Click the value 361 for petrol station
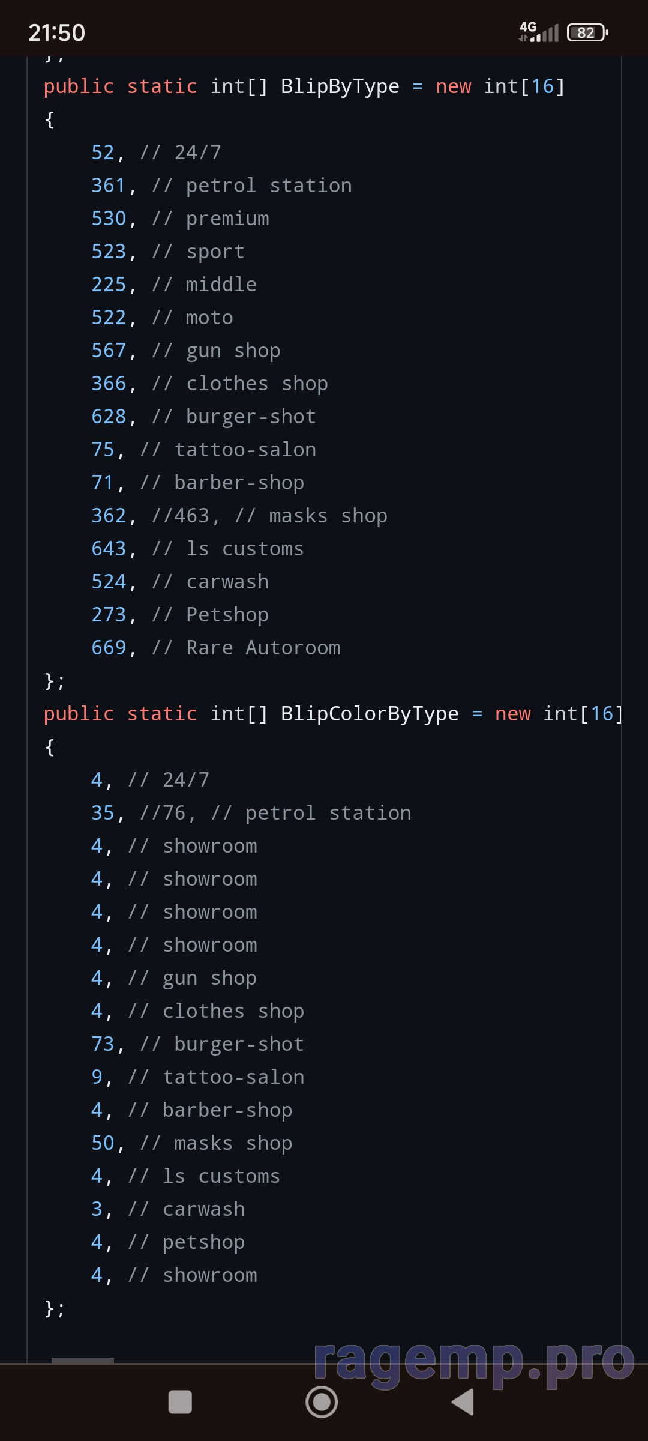 [x=109, y=186]
